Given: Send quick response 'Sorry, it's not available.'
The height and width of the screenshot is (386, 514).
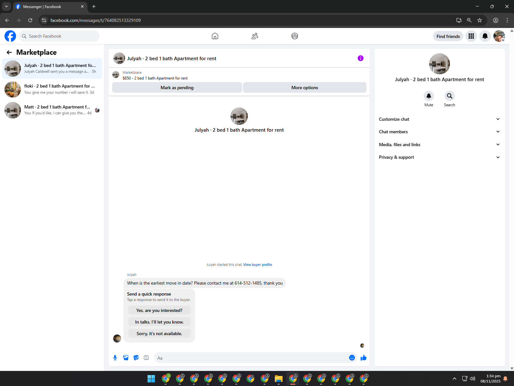Looking at the screenshot, I should pyautogui.click(x=159, y=334).
